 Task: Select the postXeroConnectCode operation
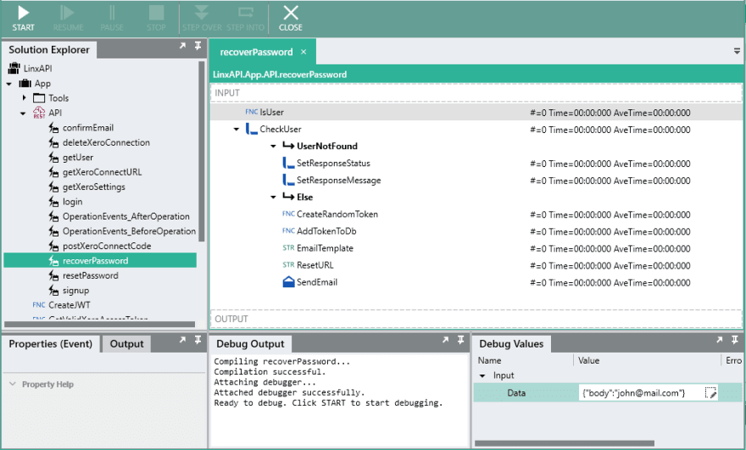(107, 246)
